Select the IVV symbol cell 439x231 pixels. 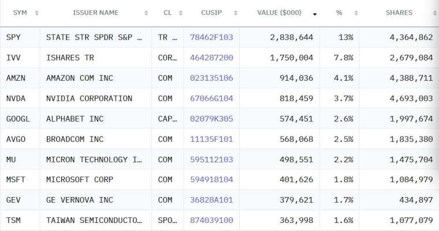point(20,58)
